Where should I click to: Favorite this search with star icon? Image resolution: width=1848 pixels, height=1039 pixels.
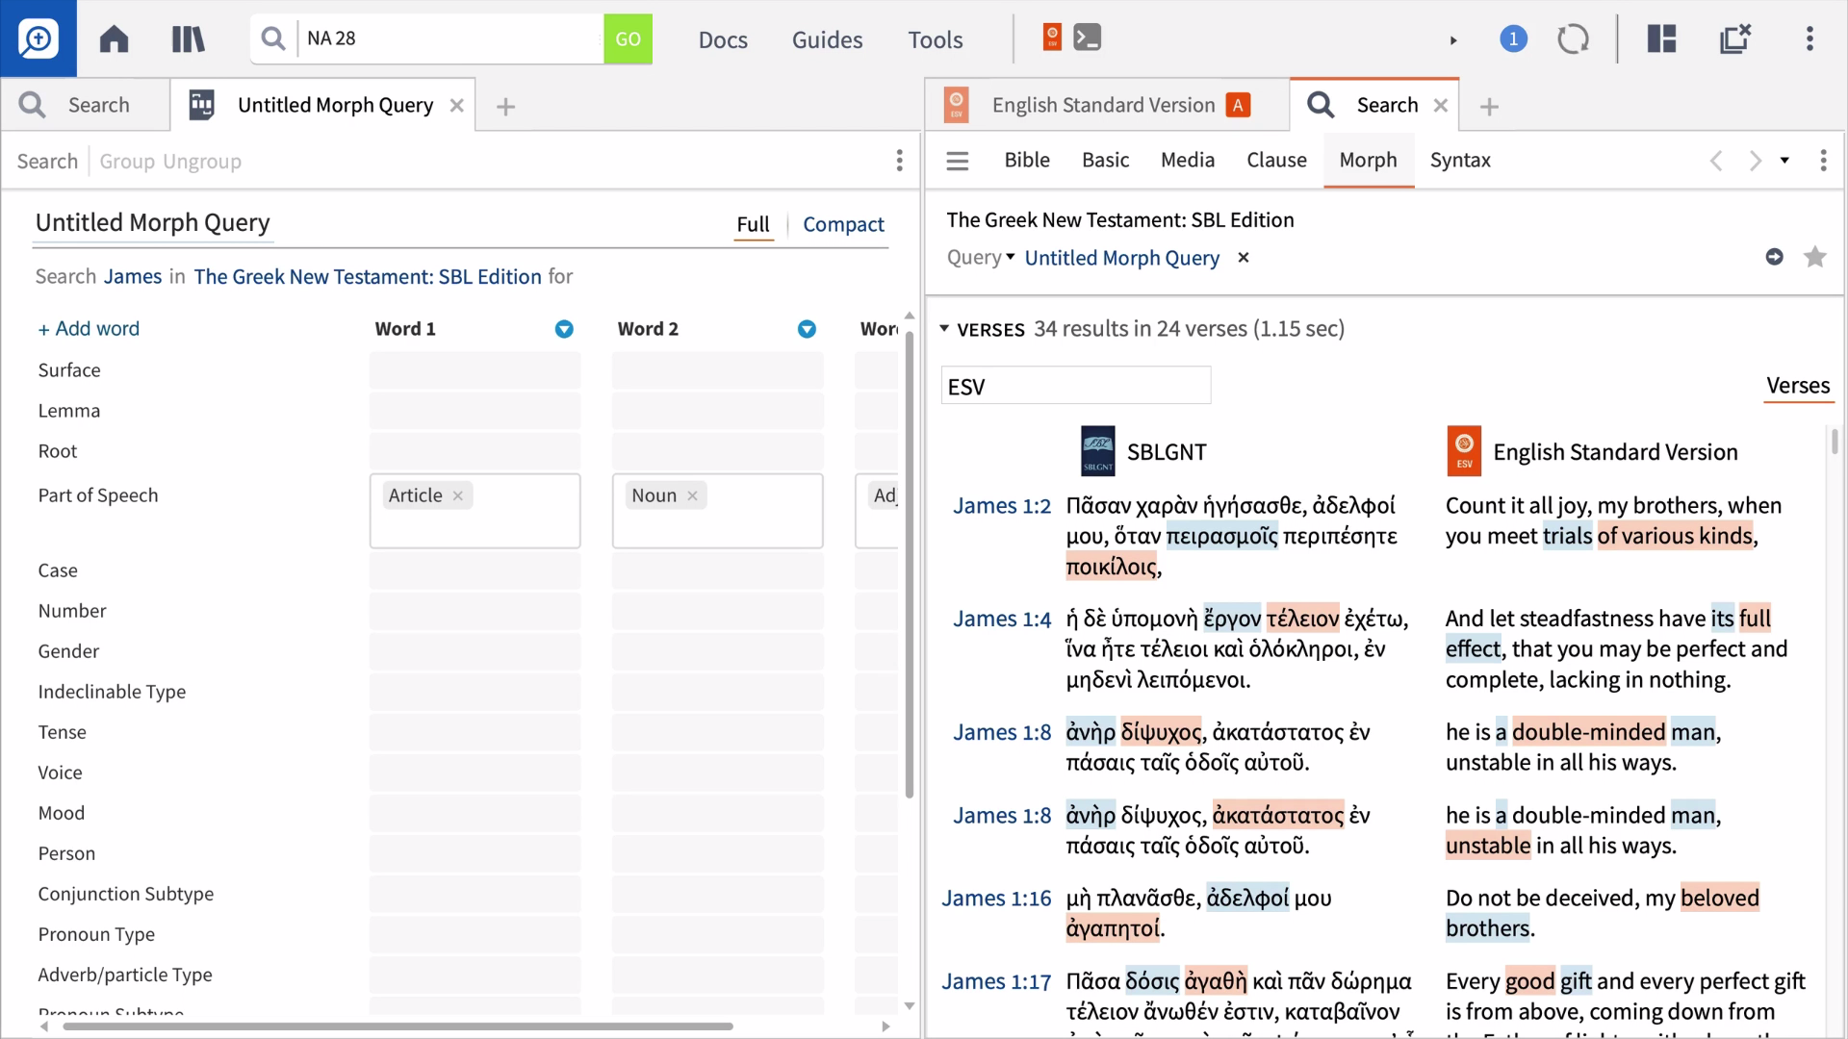click(x=1815, y=257)
